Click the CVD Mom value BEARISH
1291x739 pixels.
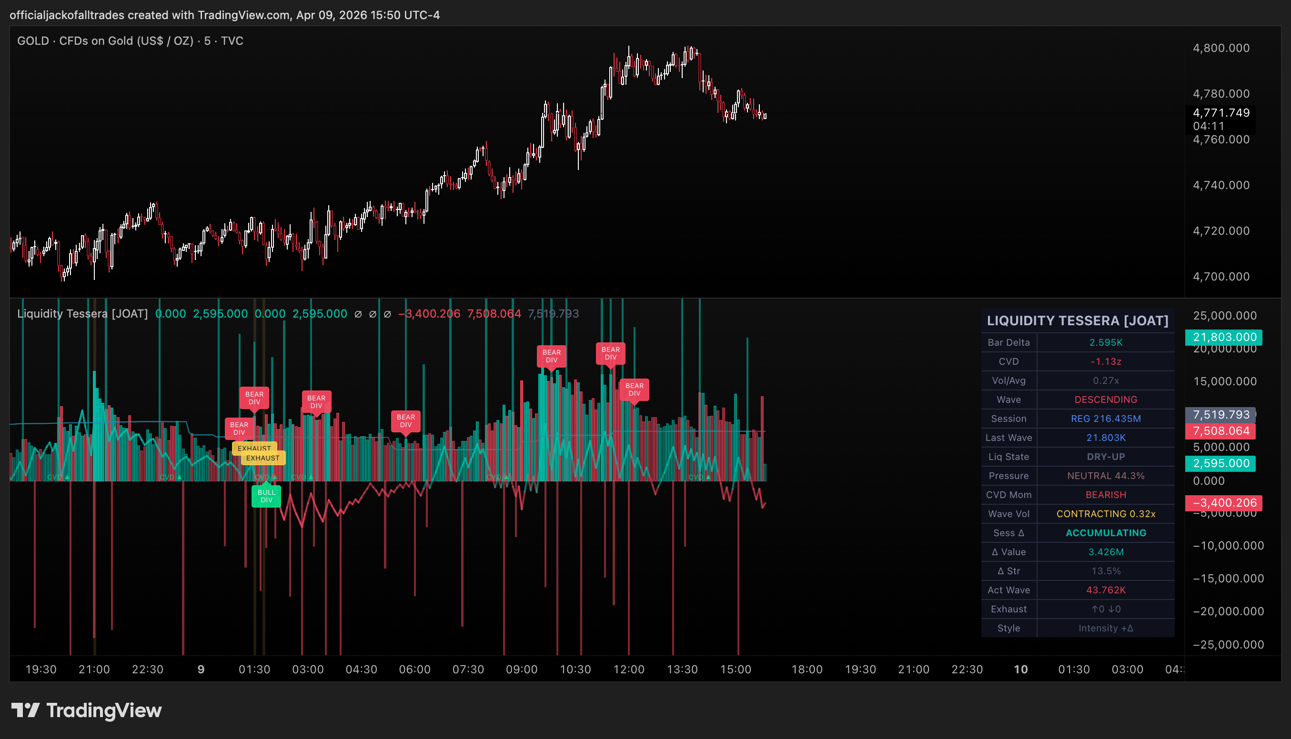click(1106, 495)
